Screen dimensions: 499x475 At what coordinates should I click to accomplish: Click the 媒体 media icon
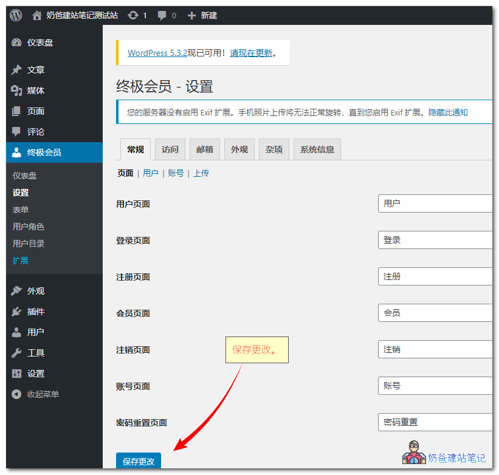point(16,91)
